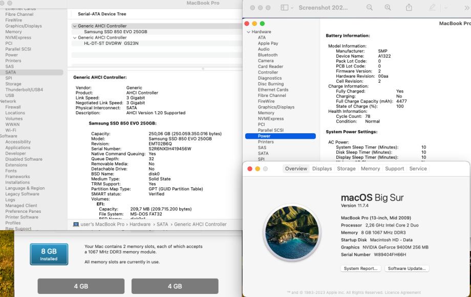Zoom out in the Preview window toolbar
471x297 pixels.
370,8
